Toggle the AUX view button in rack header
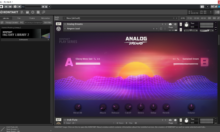 (x=214, y=18)
